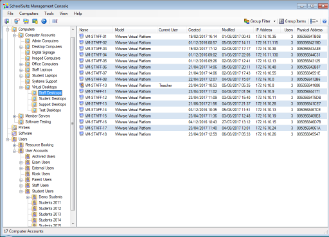Select Parent Users in the tree
The image size is (329, 237).
[42, 180]
